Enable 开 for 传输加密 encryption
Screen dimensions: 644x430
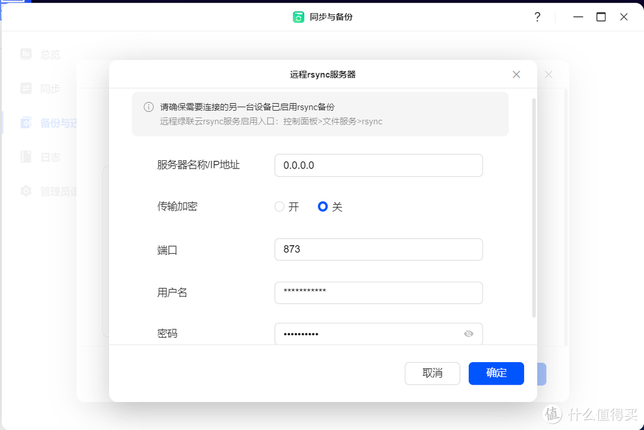[279, 206]
